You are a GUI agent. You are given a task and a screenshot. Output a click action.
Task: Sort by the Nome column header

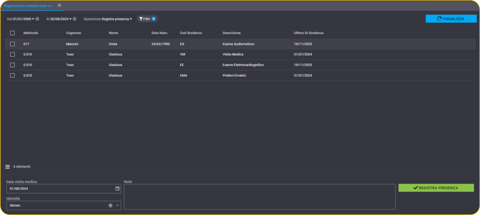coord(113,33)
